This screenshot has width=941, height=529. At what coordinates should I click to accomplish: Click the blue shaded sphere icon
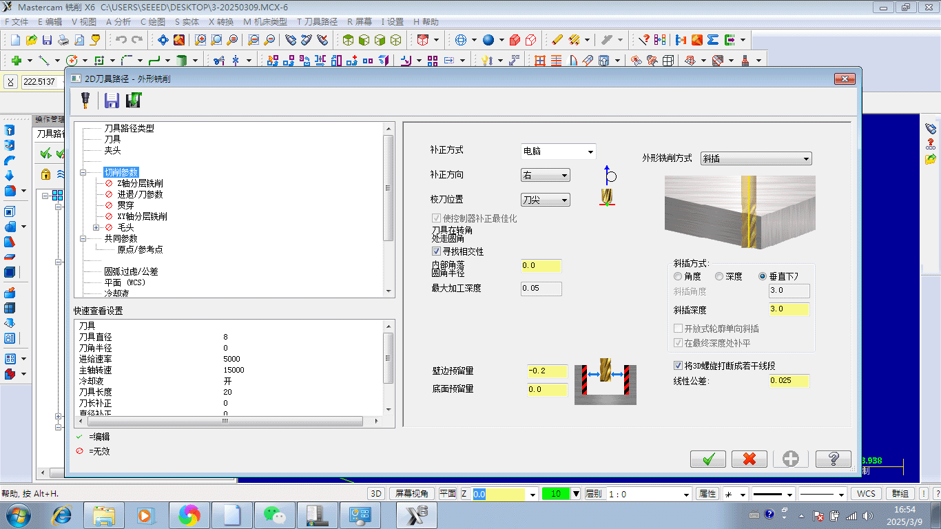click(x=488, y=40)
